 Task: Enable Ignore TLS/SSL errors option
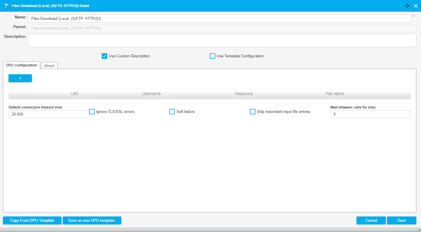[x=92, y=112]
